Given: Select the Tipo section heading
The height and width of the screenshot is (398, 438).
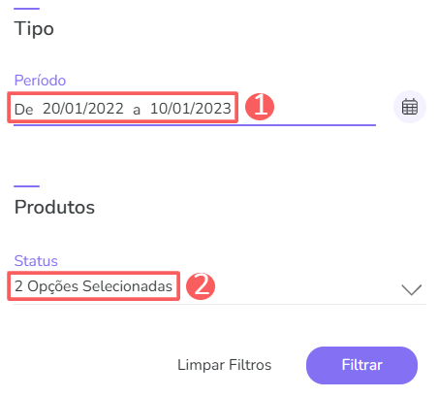Looking at the screenshot, I should (x=34, y=28).
